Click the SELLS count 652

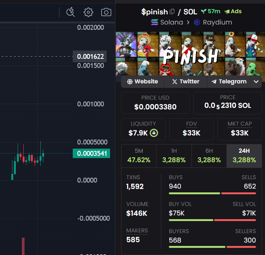coord(250,186)
